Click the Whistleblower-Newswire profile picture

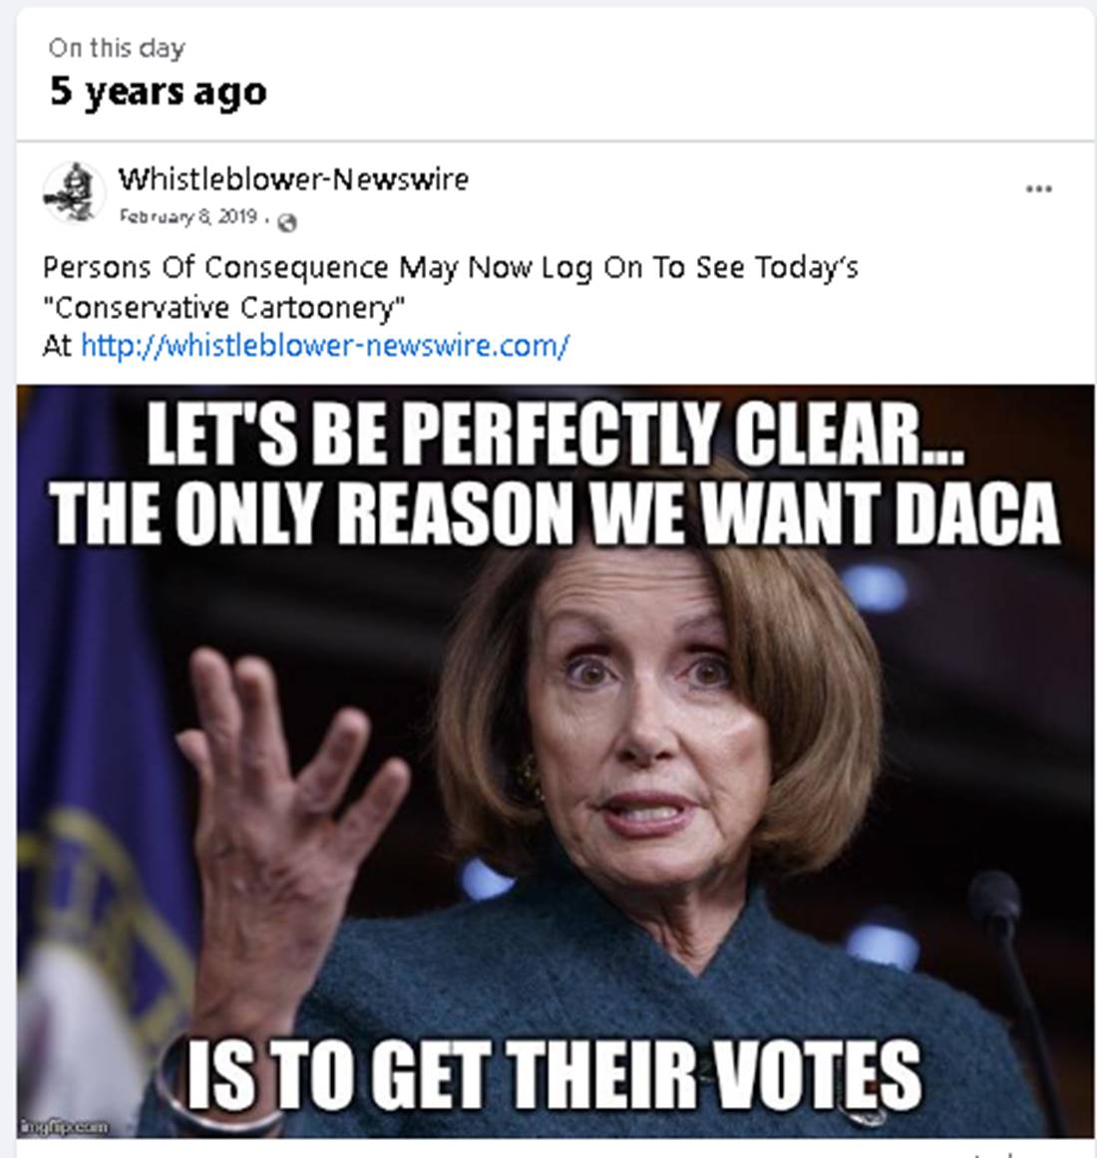pos(73,192)
